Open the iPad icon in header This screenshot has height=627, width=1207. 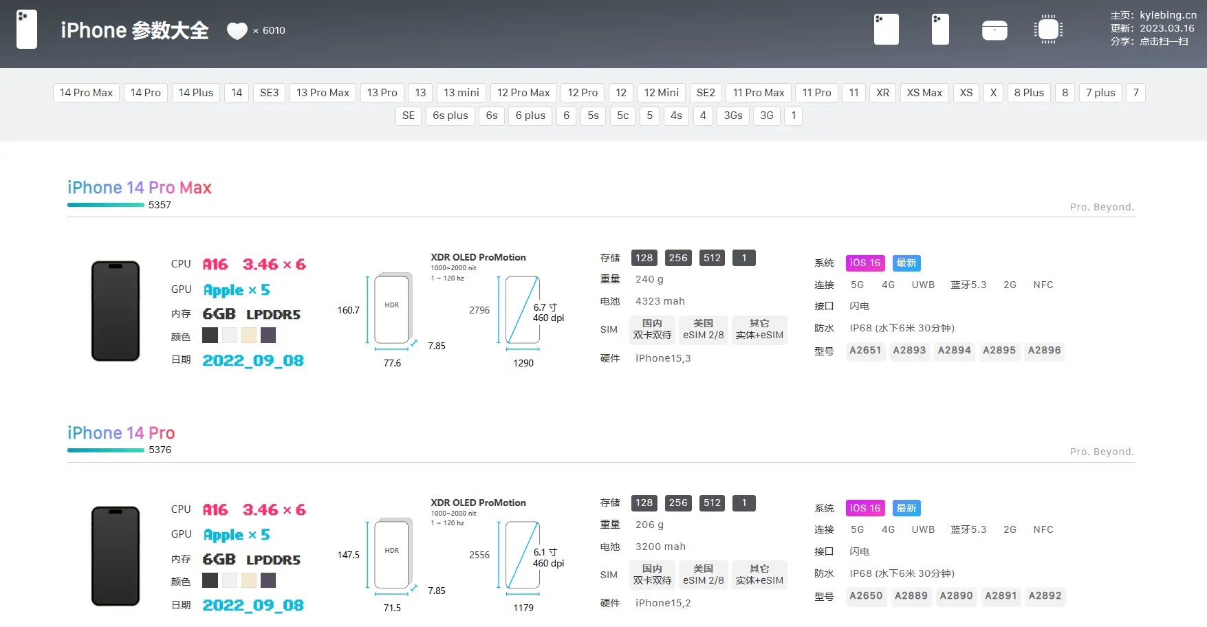(x=886, y=30)
